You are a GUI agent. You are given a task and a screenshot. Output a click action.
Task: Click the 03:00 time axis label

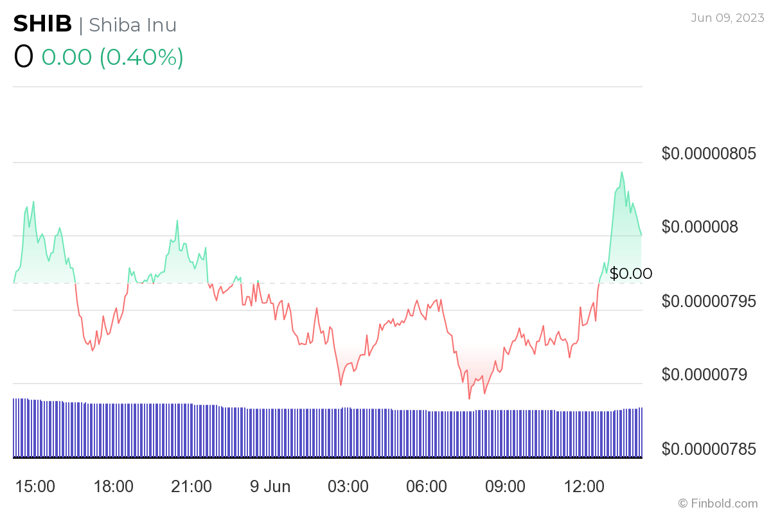(348, 486)
